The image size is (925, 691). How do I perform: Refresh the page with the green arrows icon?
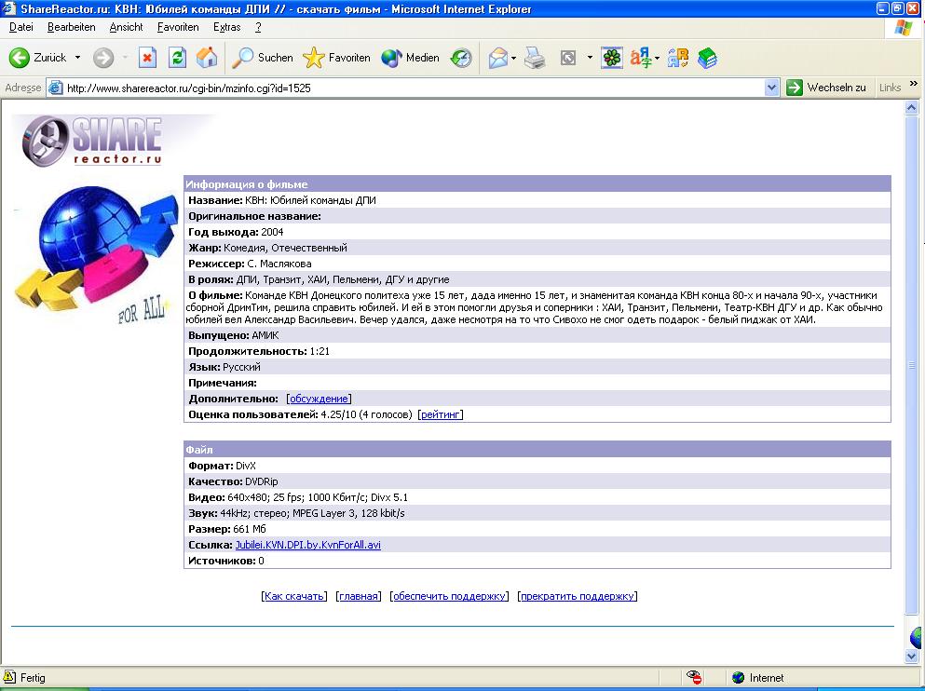[x=177, y=58]
